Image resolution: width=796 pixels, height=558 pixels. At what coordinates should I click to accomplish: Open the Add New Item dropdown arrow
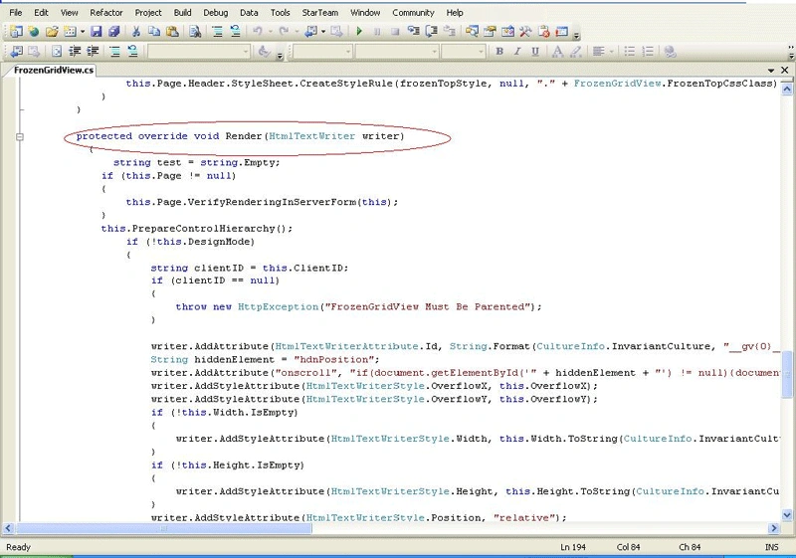(x=83, y=32)
